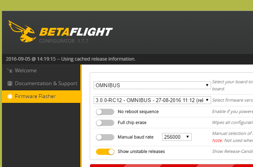The width and height of the screenshot is (253, 167).
Task: Open the 256000 baud rate dropdown
Action: pyautogui.click(x=177, y=136)
